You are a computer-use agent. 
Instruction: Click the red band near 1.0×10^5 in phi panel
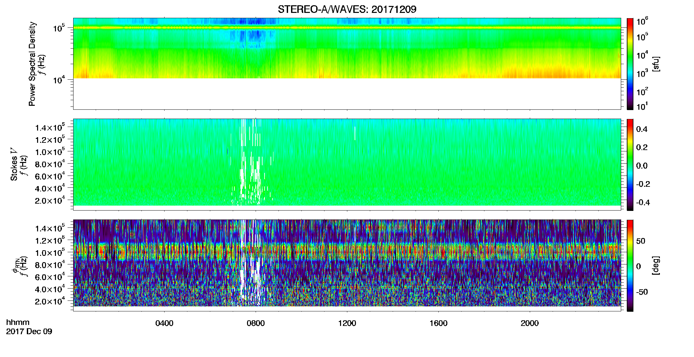point(347,252)
